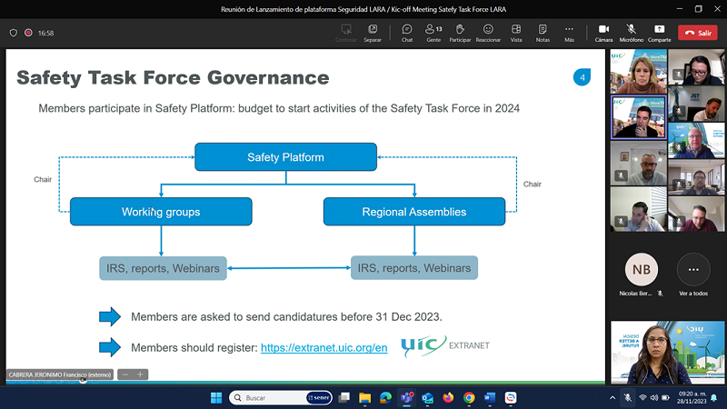Open Task View on the taskbar
Viewport: 727px width, 409px height.
tap(344, 398)
